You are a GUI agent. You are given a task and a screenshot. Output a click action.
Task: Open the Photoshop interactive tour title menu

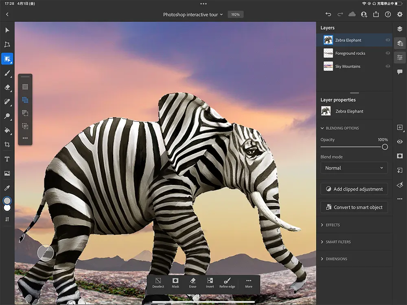tap(193, 15)
